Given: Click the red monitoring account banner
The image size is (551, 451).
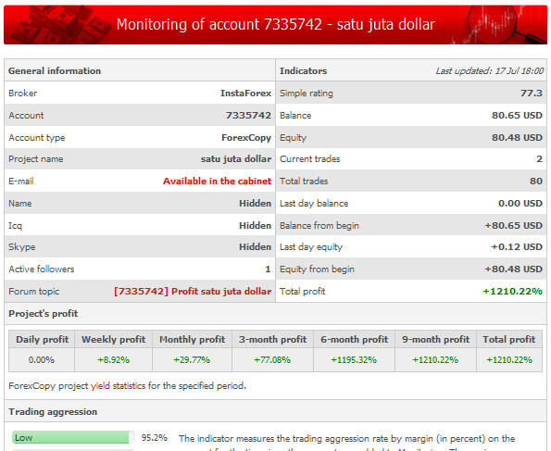Looking at the screenshot, I should [276, 25].
